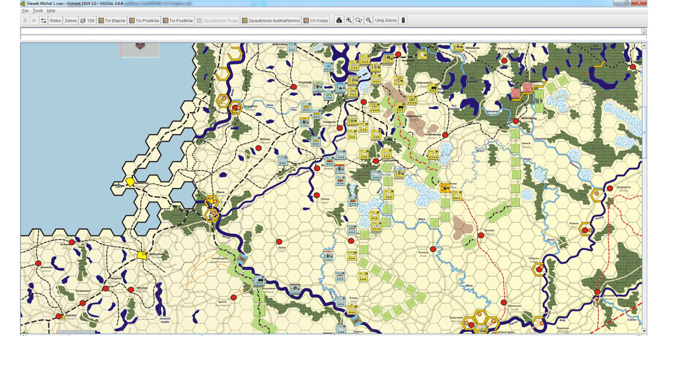The width and height of the screenshot is (690, 373).
Task: Click the red town dot at Neidenburg
Action: (445, 135)
